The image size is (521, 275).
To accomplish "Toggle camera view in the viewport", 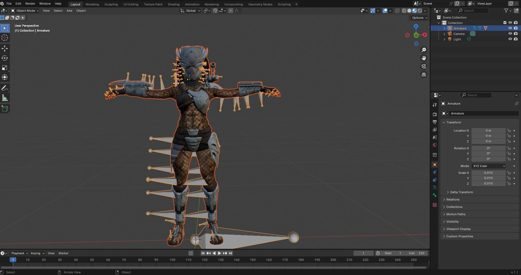I will [424, 67].
